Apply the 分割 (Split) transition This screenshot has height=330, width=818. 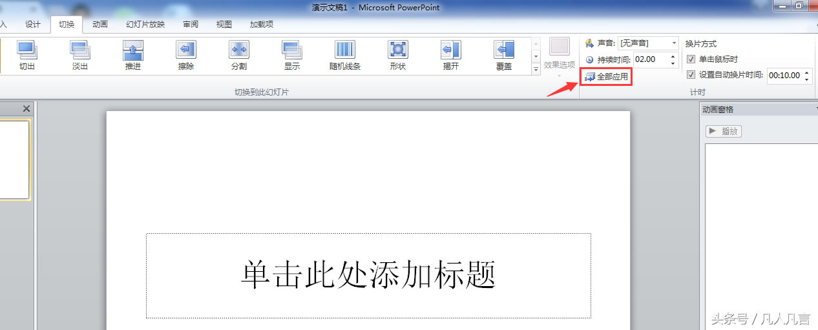(239, 55)
